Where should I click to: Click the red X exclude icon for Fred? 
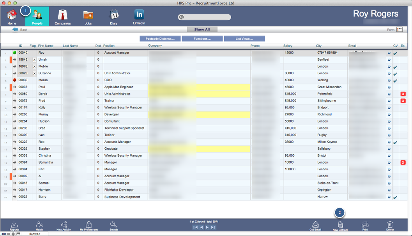403,101
